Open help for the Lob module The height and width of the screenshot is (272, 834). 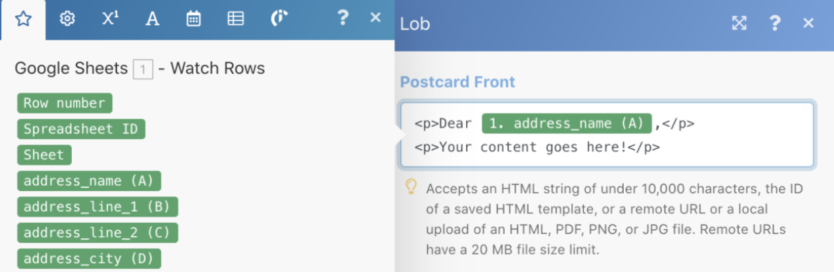[775, 23]
